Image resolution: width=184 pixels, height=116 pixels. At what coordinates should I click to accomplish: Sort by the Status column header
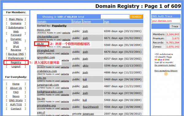click(x=77, y=21)
